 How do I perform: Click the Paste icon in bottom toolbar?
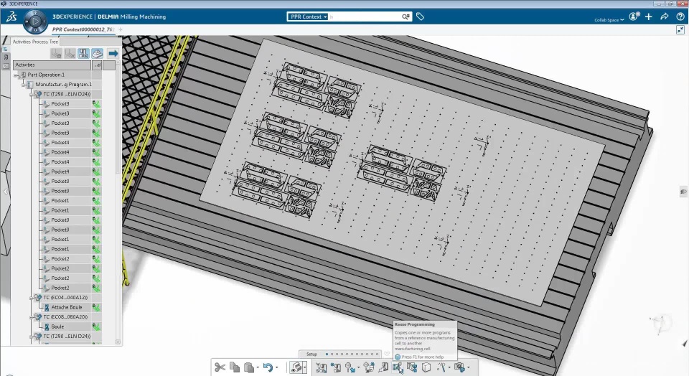(x=249, y=367)
